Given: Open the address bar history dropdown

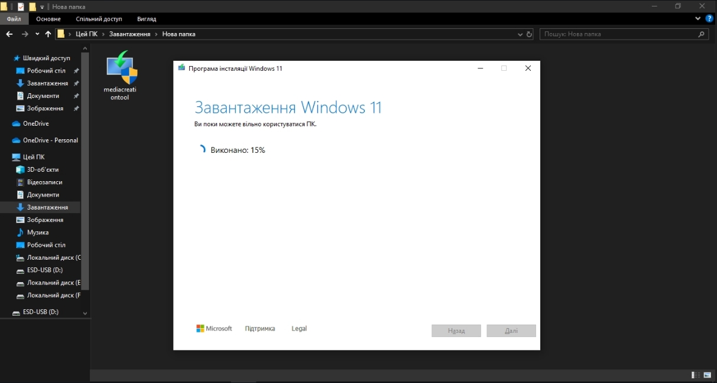Looking at the screenshot, I should [520, 34].
